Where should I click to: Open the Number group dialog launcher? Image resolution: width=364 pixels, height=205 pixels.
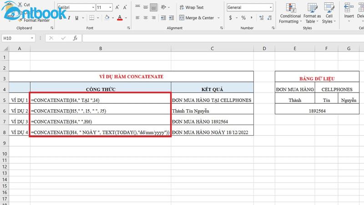(x=273, y=28)
